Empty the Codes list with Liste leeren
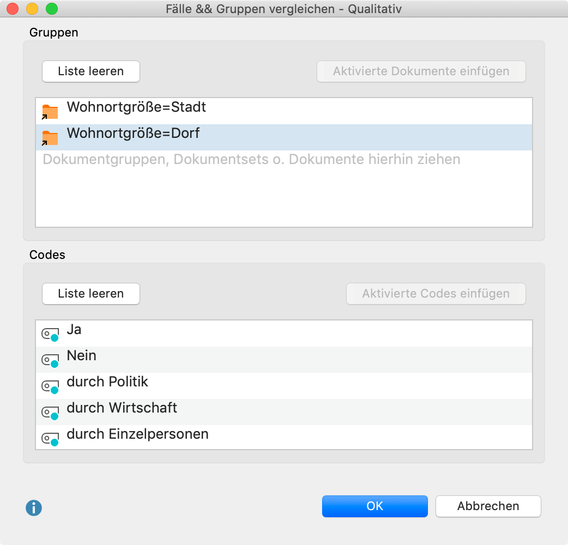Screen dimensions: 568x545 coord(91,294)
